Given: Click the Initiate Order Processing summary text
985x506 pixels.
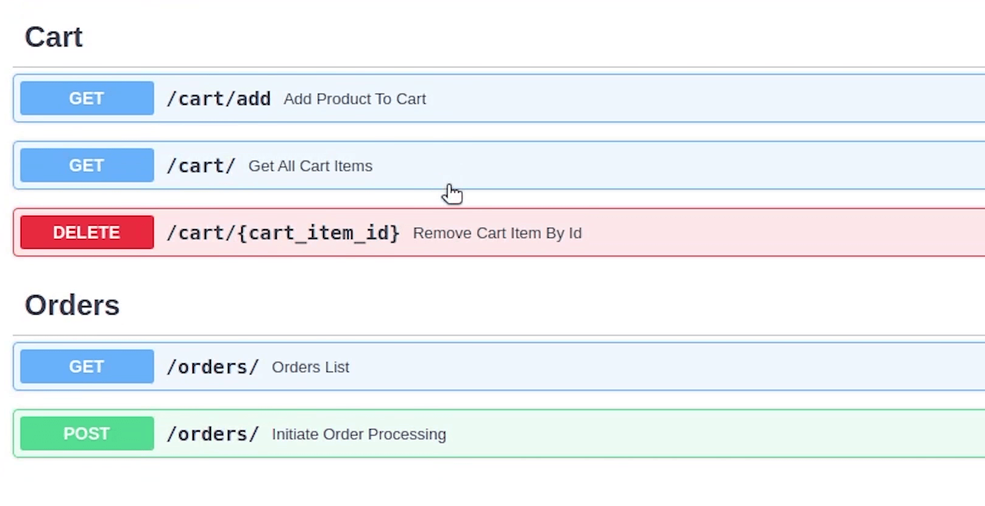Looking at the screenshot, I should coord(358,434).
